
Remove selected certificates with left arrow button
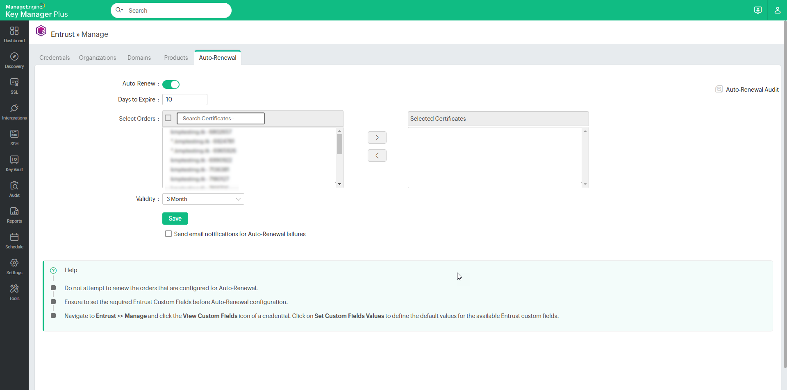pos(377,156)
